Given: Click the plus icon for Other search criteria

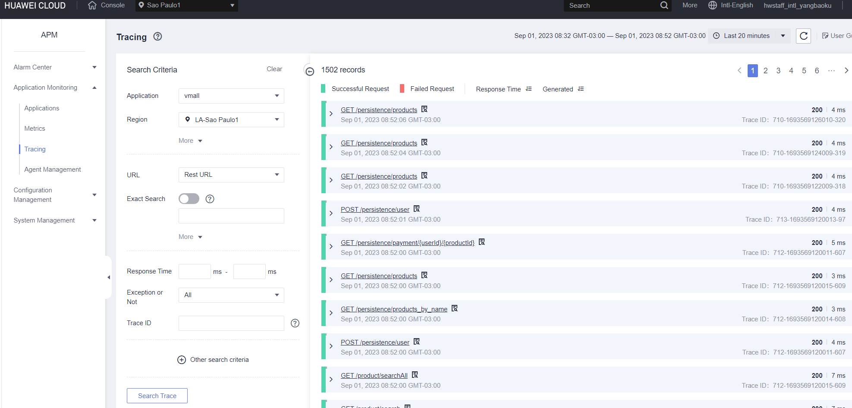Looking at the screenshot, I should pyautogui.click(x=182, y=360).
